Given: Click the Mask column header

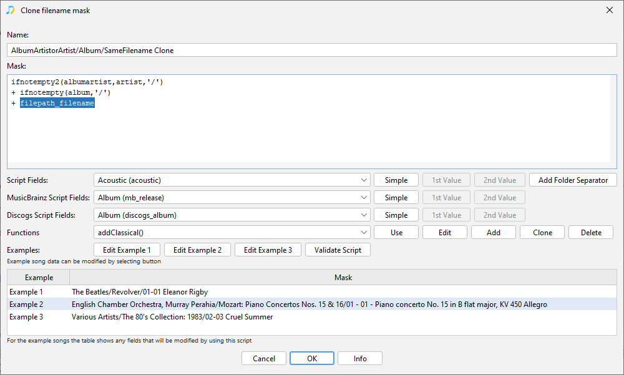Looking at the screenshot, I should coord(343,278).
